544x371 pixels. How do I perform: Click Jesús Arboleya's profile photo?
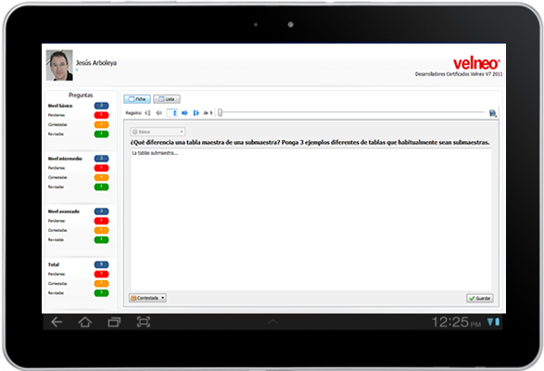[59, 65]
